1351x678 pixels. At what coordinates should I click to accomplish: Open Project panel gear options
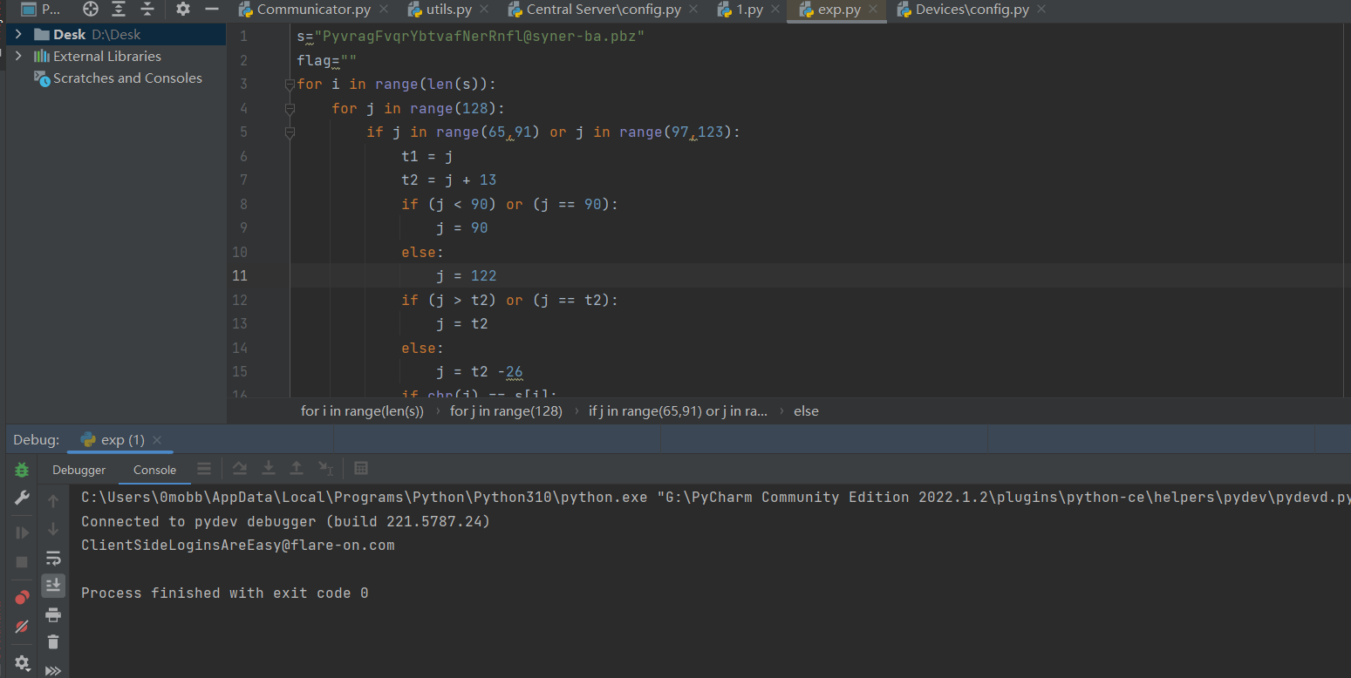coord(182,10)
